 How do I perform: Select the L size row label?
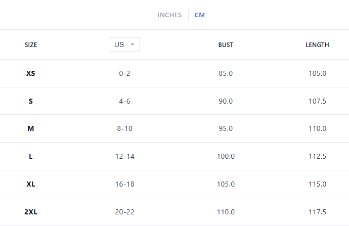point(31,156)
